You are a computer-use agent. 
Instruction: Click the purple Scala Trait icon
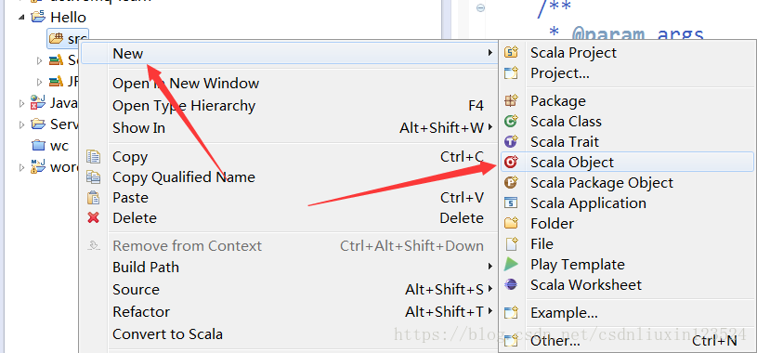(x=511, y=141)
